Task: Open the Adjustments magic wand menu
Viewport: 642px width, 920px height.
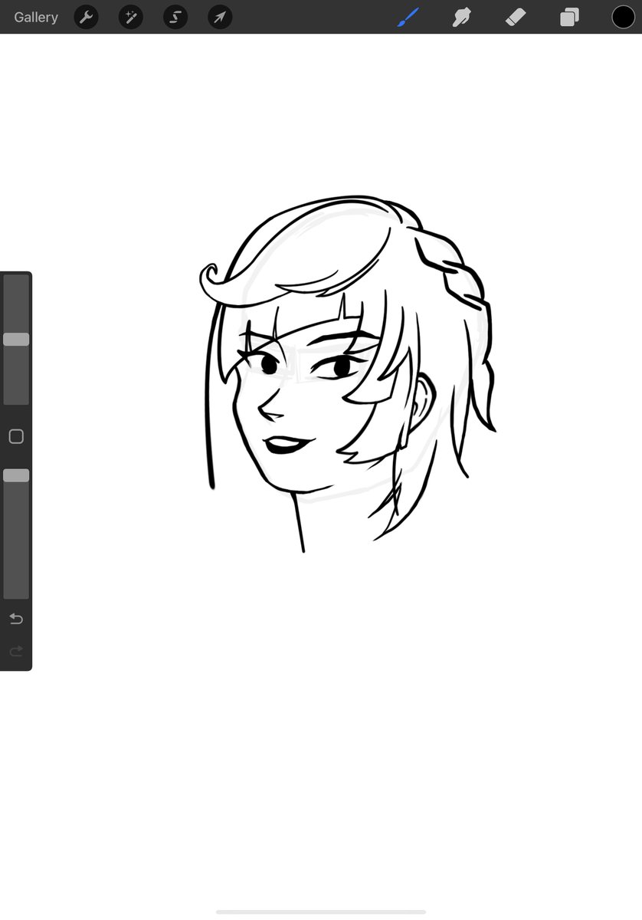Action: point(131,17)
